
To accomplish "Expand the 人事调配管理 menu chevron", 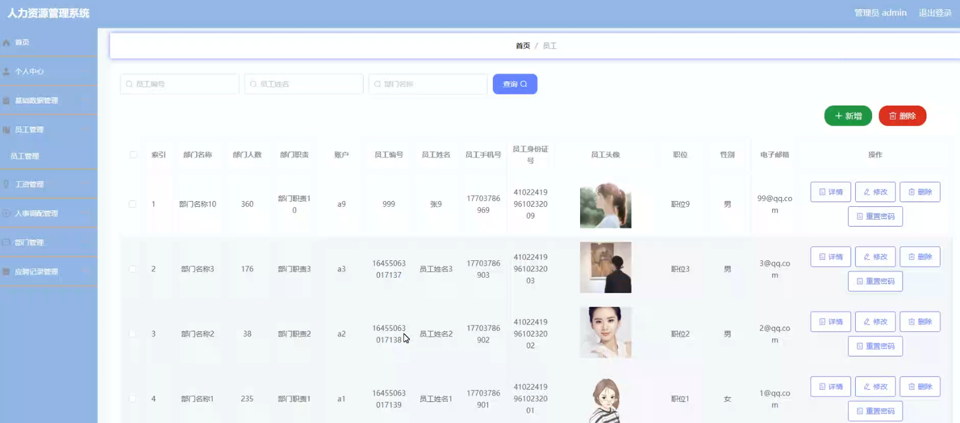I will tap(86, 213).
